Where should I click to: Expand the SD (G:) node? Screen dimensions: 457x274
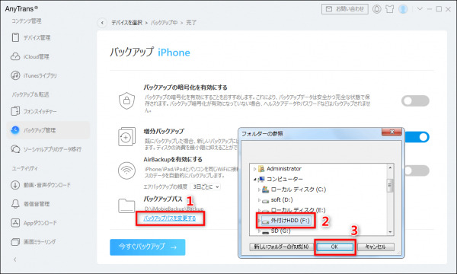tap(259, 231)
